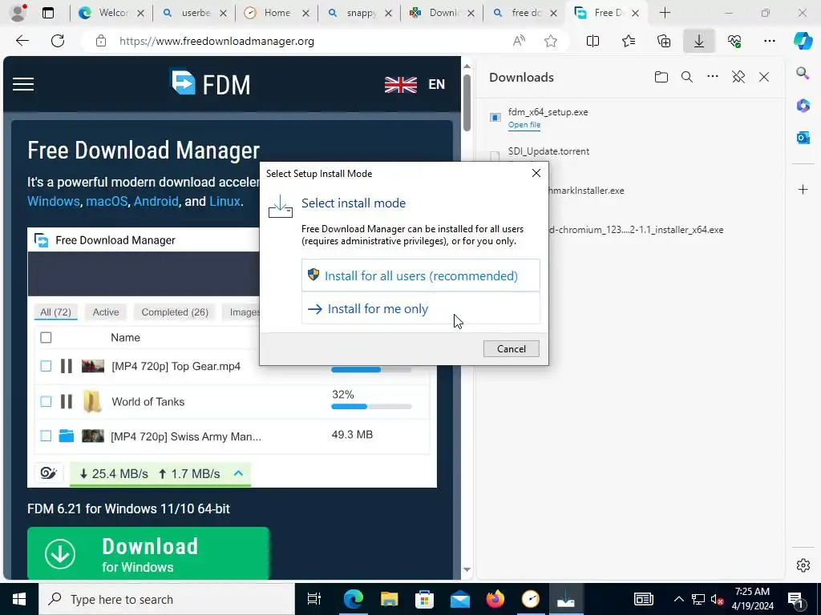Pause the Top Gear.mp4 download
This screenshot has height=615, width=821.
click(x=67, y=366)
